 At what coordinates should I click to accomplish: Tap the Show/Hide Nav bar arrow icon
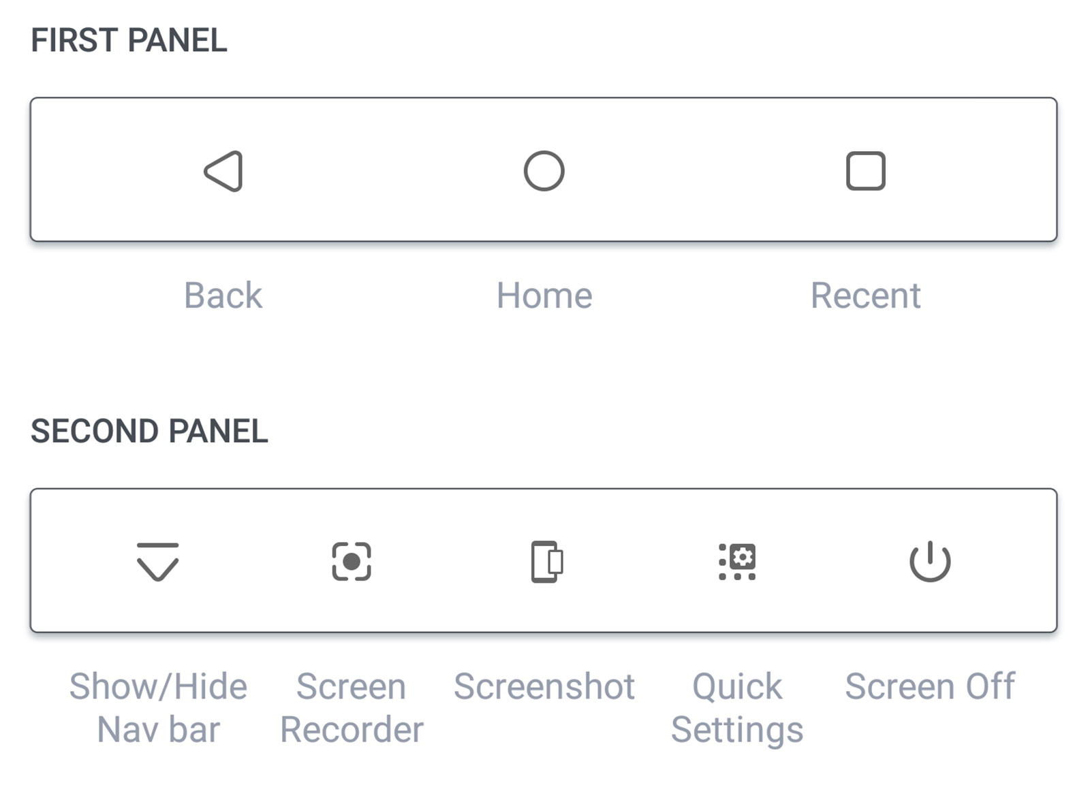coord(157,562)
